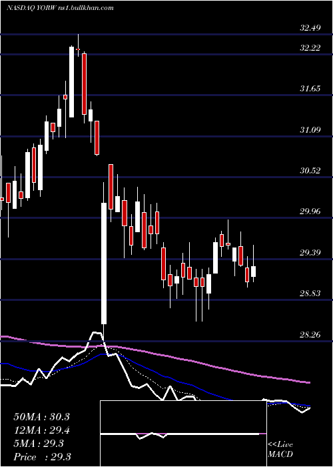Click the 32.49 price level label
The image size is (333, 467).
tap(310, 28)
